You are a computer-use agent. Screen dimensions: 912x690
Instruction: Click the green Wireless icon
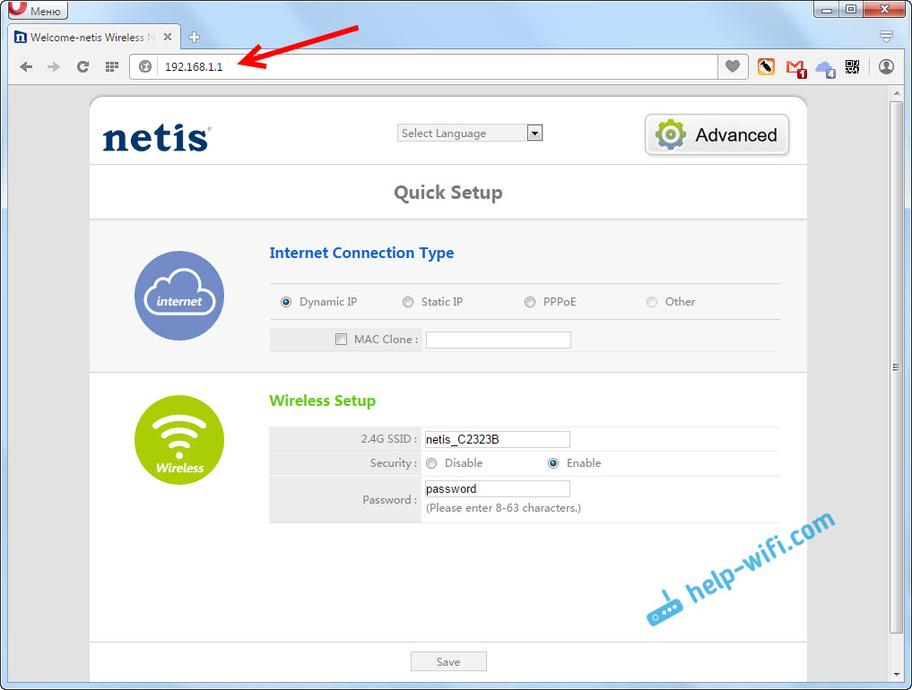click(x=179, y=440)
